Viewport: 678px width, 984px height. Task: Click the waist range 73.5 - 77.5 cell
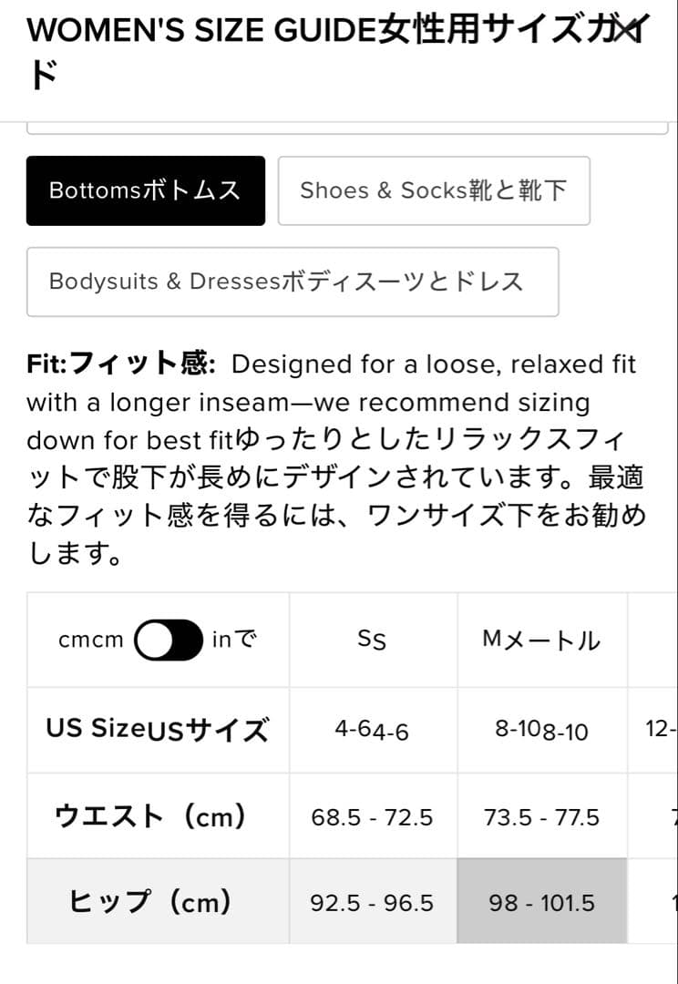541,815
